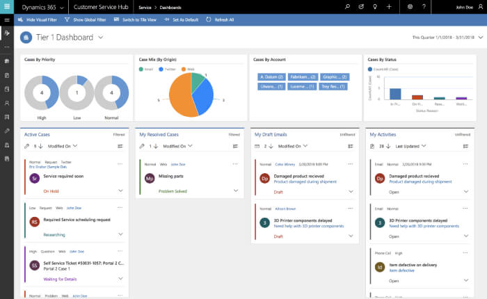Click Refresh All in command bar
The width and height of the screenshot is (487, 299).
click(x=223, y=20)
